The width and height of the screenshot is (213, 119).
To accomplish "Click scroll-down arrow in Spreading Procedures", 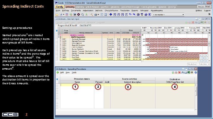I will tap(196, 110).
